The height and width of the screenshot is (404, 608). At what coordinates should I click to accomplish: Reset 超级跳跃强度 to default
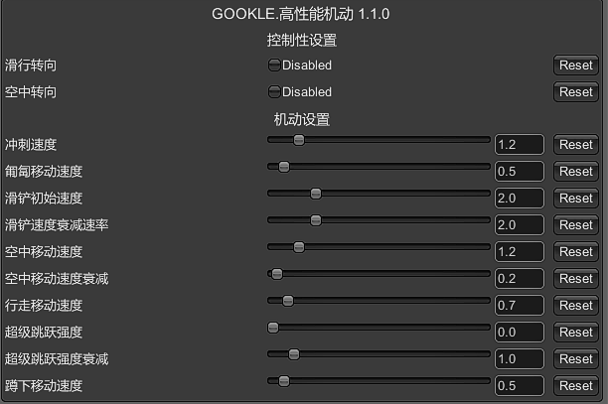575,333
